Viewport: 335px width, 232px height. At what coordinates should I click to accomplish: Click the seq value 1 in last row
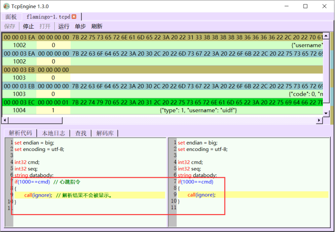point(53,110)
